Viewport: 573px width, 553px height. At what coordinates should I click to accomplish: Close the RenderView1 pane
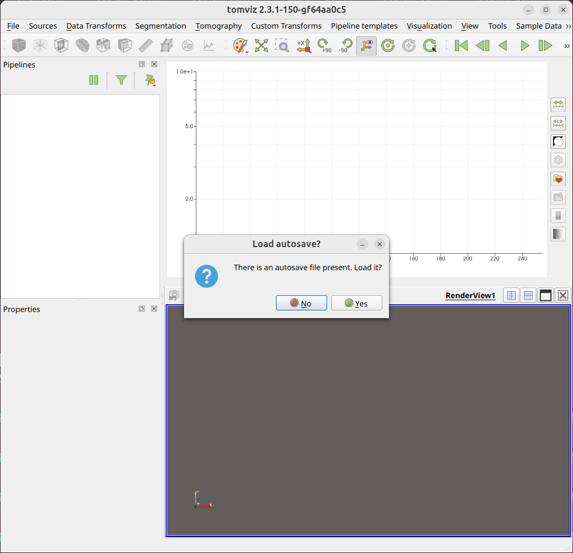[x=563, y=295]
